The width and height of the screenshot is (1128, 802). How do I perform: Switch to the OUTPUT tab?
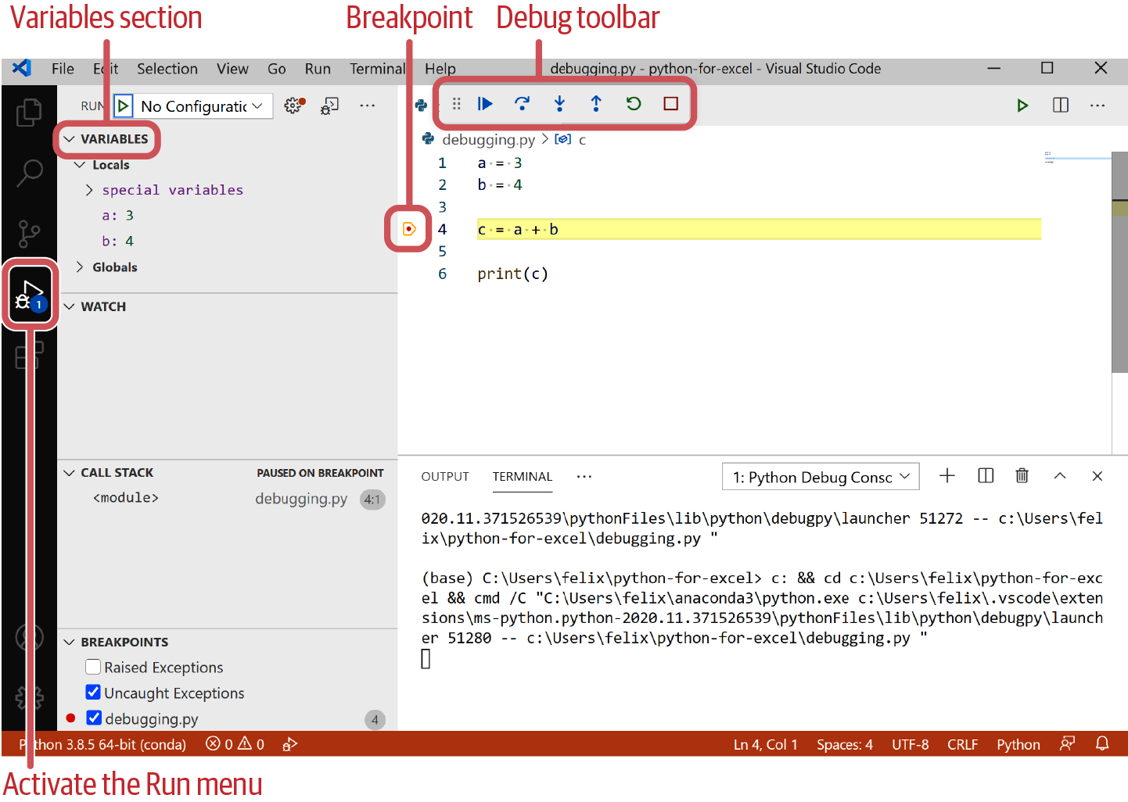[445, 477]
